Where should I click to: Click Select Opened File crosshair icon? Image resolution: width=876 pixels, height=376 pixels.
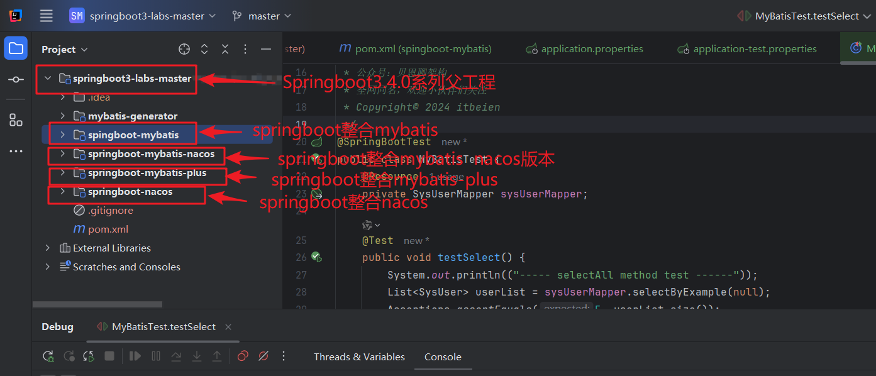[184, 49]
